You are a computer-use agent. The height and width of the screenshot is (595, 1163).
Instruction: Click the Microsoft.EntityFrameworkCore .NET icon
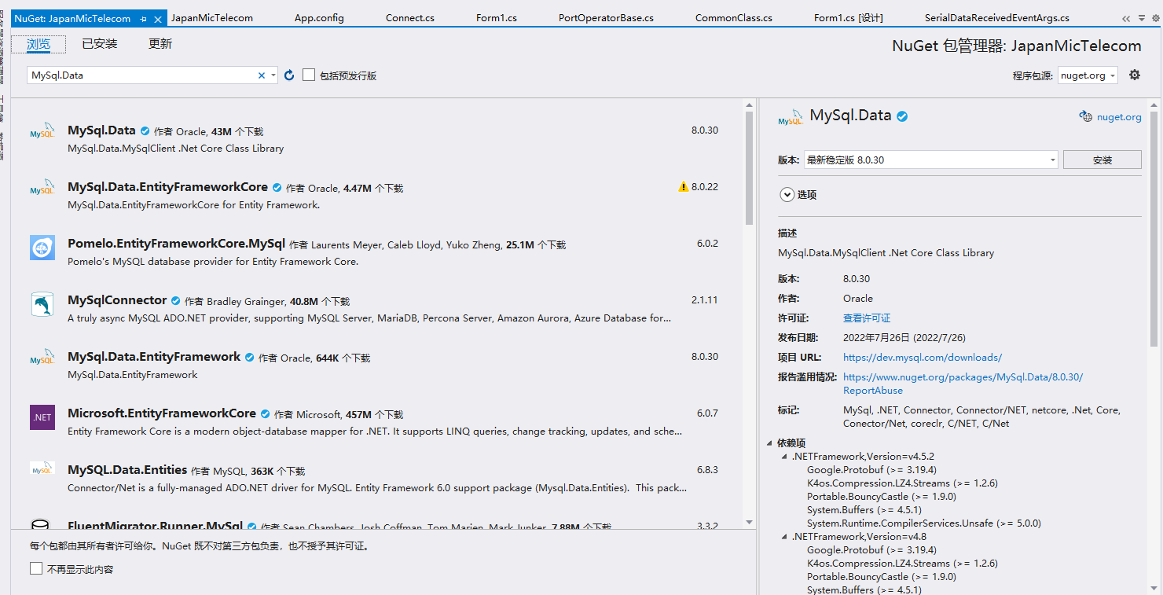tap(42, 417)
